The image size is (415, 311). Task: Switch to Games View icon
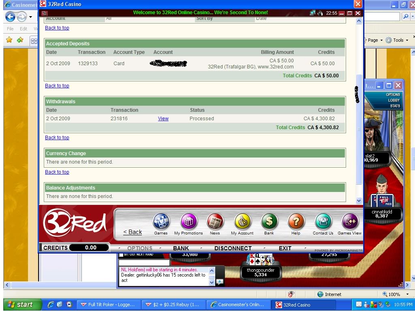pyautogui.click(x=350, y=222)
